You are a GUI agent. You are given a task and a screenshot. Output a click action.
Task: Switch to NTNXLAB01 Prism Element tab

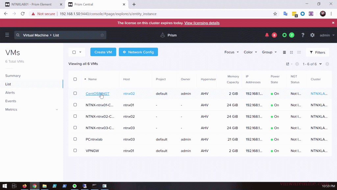pos(34,4)
